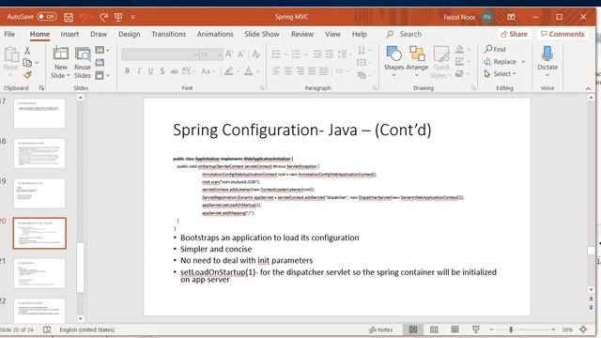The height and width of the screenshot is (338, 601).
Task: Collapse the ribbon chevron
Action: click(588, 88)
